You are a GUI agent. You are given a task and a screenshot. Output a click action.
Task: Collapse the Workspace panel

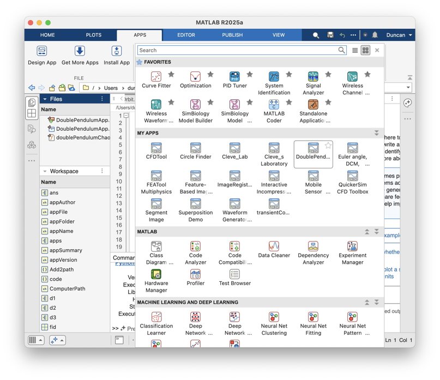pyautogui.click(x=45, y=171)
